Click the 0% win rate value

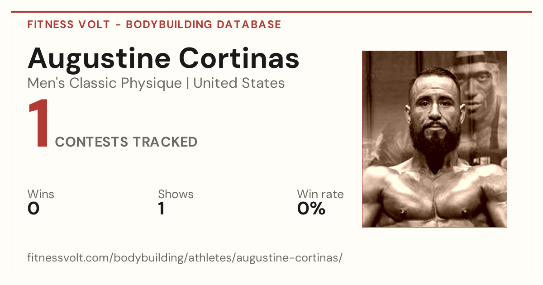coord(311,209)
